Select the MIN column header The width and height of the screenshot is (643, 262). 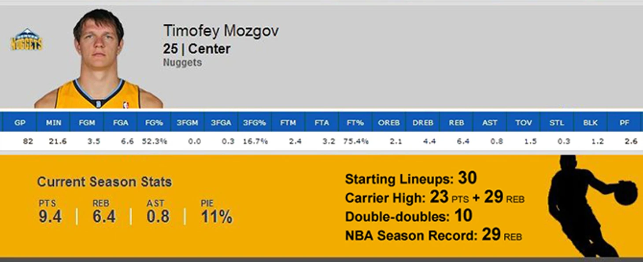pyautogui.click(x=53, y=123)
